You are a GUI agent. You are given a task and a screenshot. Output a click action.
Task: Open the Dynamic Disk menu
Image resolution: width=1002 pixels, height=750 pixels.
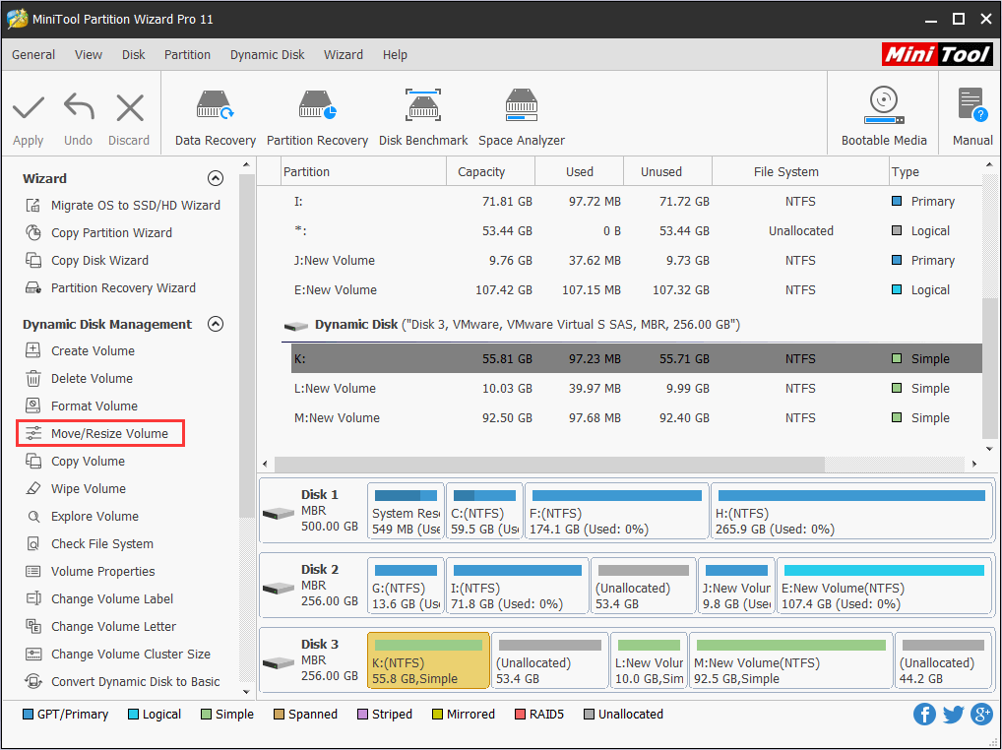(267, 55)
